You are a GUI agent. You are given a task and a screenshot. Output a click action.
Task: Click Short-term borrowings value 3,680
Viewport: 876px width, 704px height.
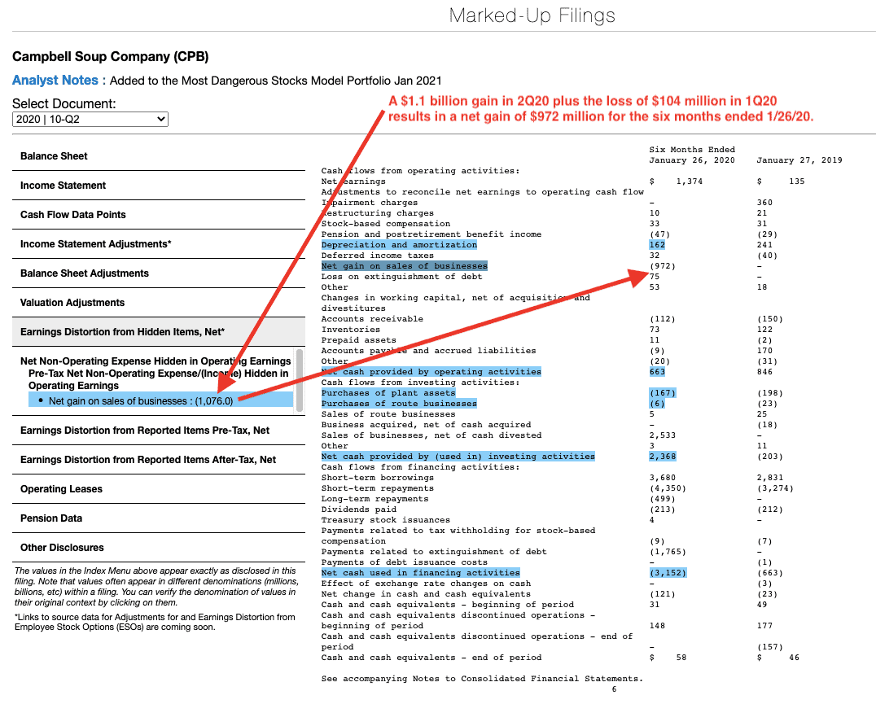click(x=663, y=478)
